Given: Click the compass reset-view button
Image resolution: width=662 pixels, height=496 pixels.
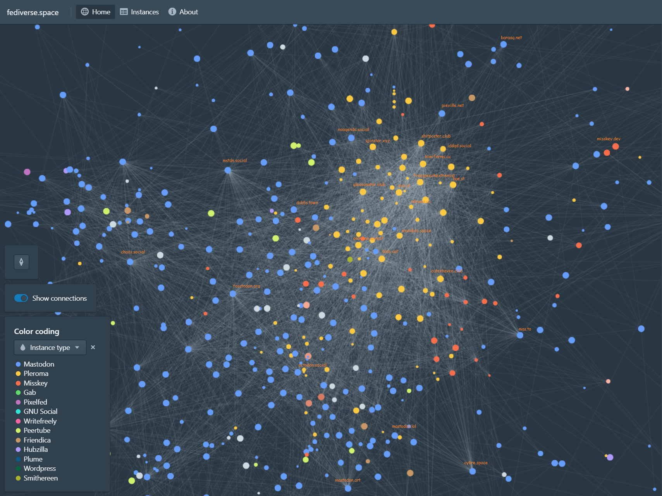Looking at the screenshot, I should tap(21, 262).
